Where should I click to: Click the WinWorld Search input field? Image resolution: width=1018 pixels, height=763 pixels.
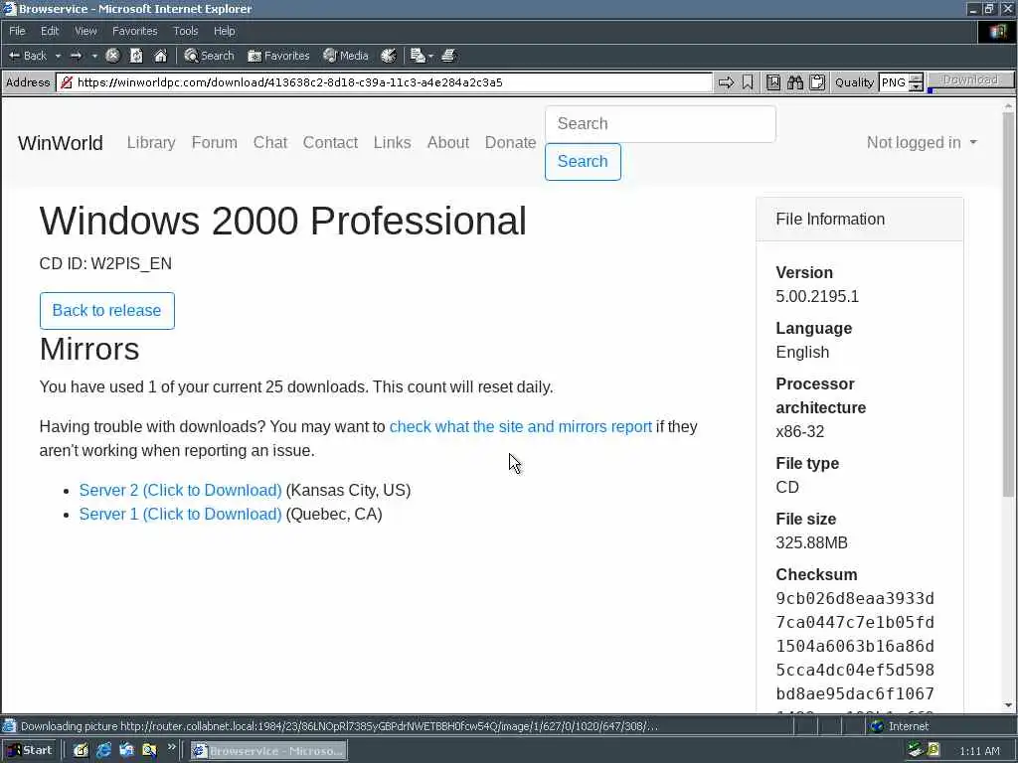click(660, 124)
